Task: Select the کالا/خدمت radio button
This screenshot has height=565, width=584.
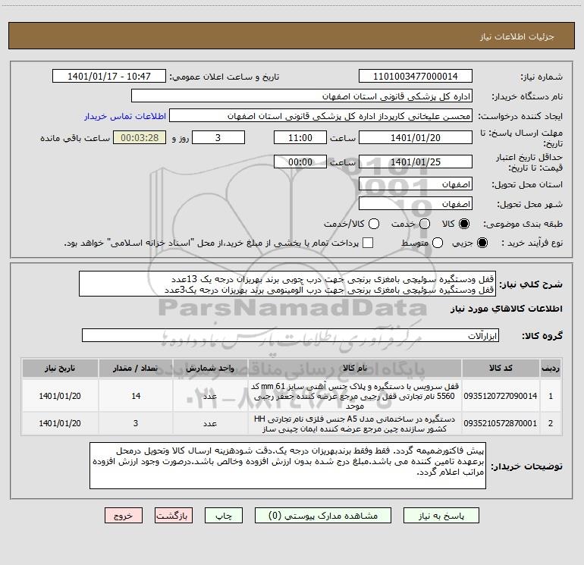Action: [374, 224]
